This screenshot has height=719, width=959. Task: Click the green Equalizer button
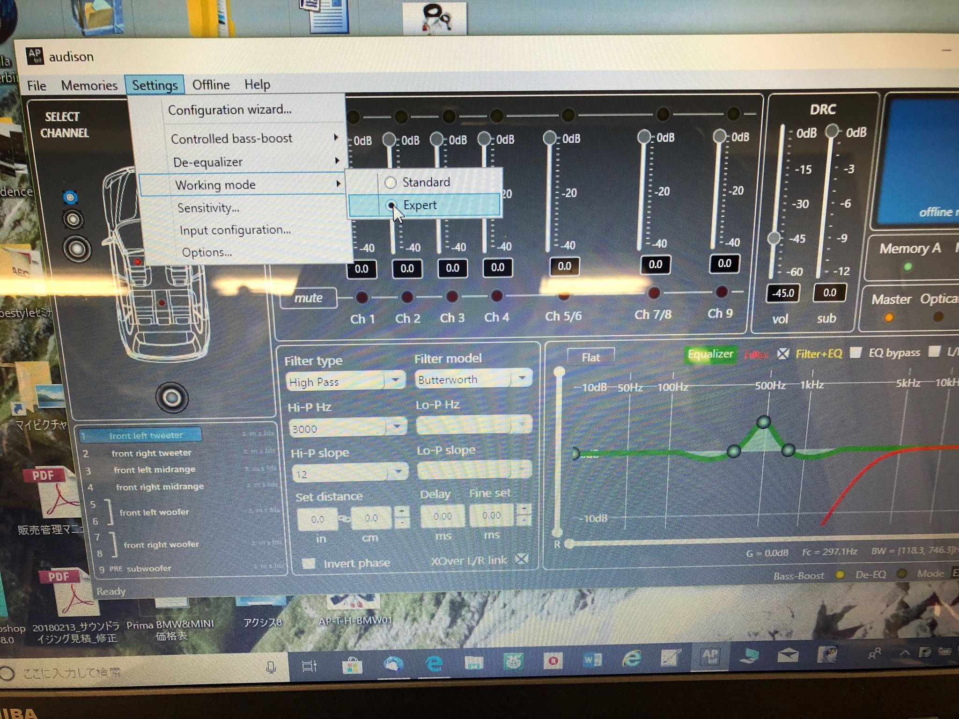click(x=710, y=354)
